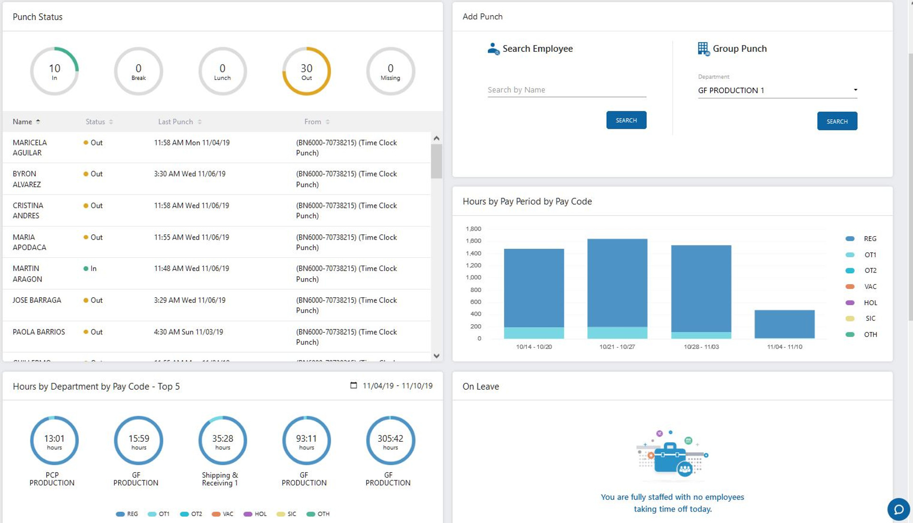This screenshot has width=913, height=523.
Task: Sort the table by Status column
Action: tap(97, 121)
